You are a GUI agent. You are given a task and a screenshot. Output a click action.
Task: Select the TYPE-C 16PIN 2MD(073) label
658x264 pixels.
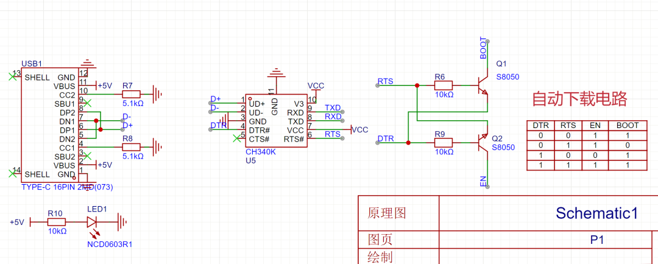[67, 187]
